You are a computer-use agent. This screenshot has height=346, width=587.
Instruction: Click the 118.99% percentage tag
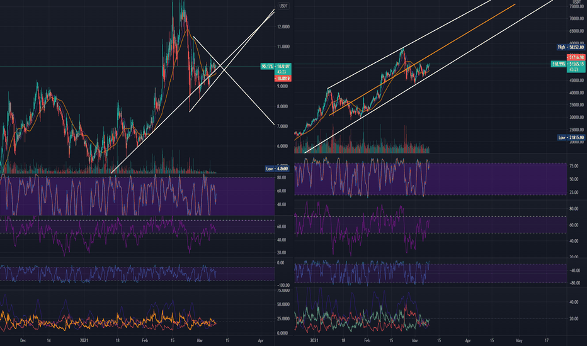click(559, 64)
